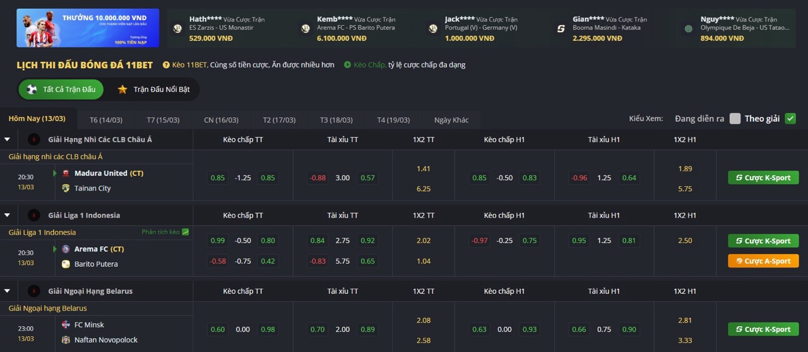The height and width of the screenshot is (352, 808).
Task: Switch to Trận Đấu Nổi Bật filter
Action: (153, 90)
